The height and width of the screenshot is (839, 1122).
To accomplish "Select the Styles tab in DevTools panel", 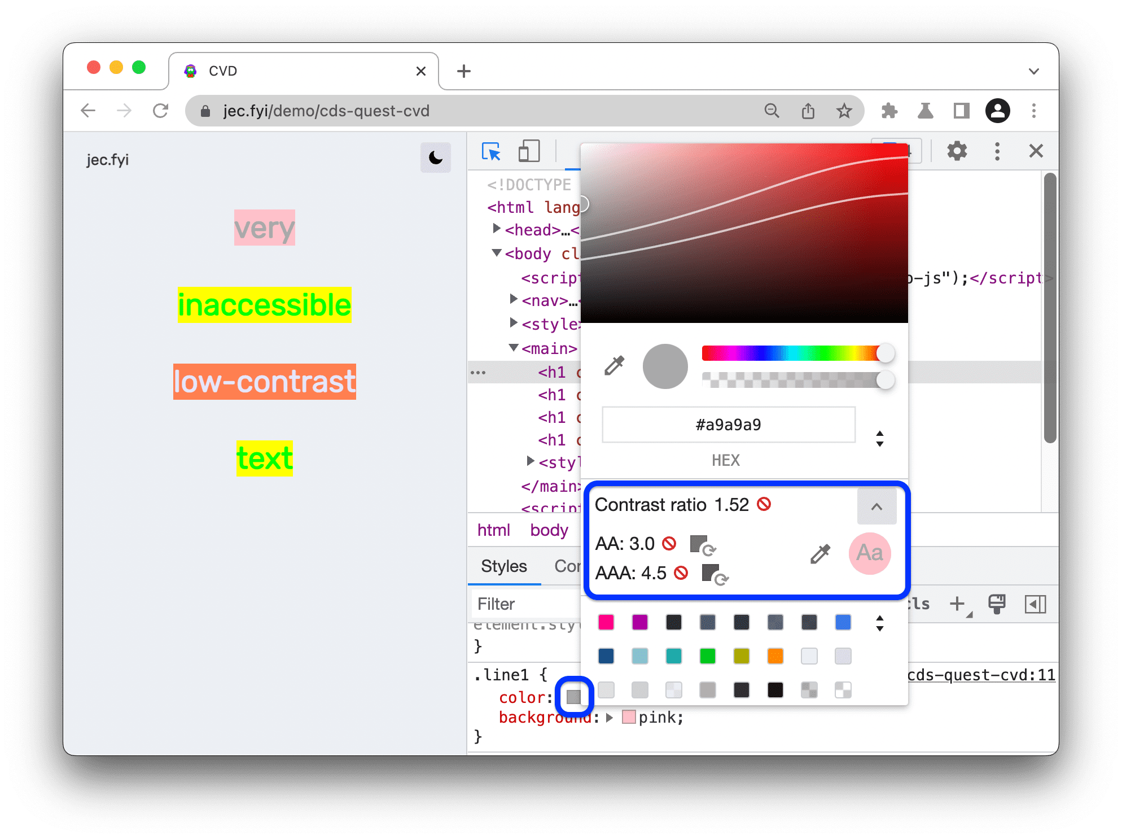I will (x=504, y=569).
